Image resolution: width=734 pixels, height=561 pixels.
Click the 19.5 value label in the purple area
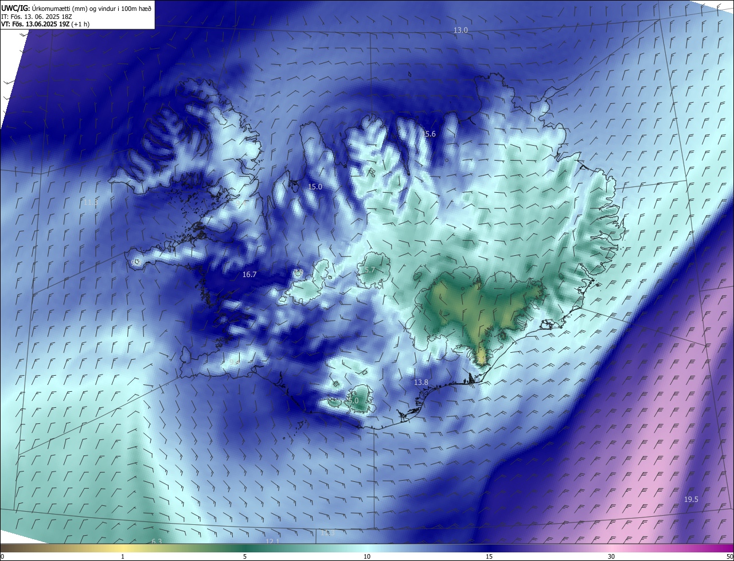(x=691, y=499)
